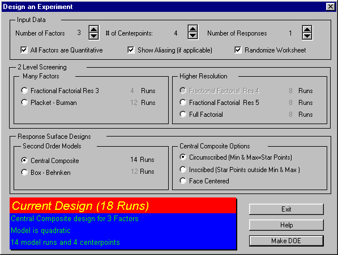Decrease Number of Factors with down arrow
The image size is (338, 255).
tap(94, 36)
